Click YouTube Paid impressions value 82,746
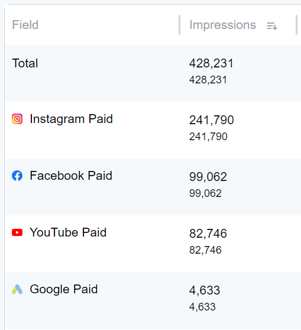The height and width of the screenshot is (330, 301). (x=208, y=234)
